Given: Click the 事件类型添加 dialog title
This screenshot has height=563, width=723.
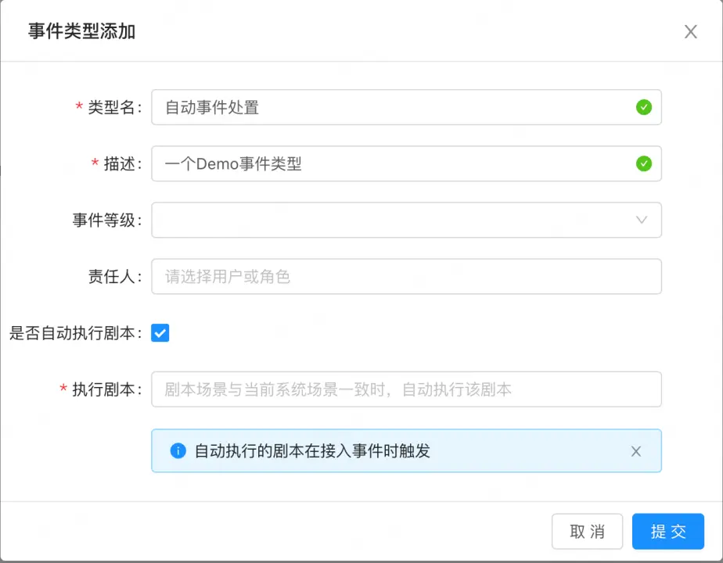Looking at the screenshot, I should click(82, 31).
